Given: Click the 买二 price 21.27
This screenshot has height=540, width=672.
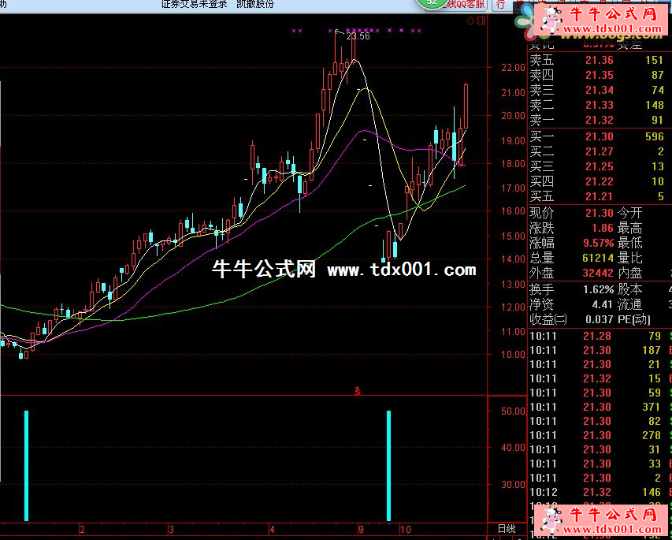Looking at the screenshot, I should [600, 151].
